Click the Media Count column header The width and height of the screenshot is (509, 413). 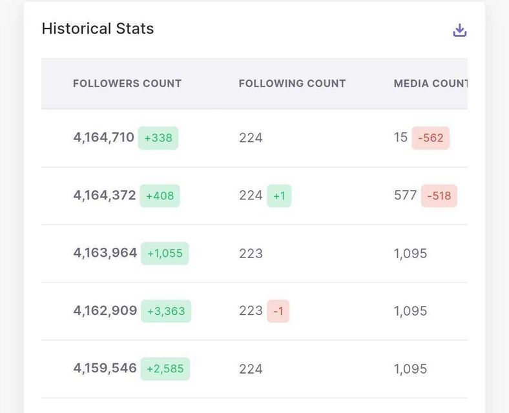[430, 83]
